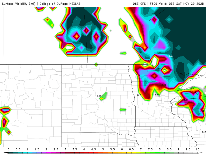Click the "F309" forecast hour label
The width and height of the screenshot is (206, 154).
tap(153, 4)
